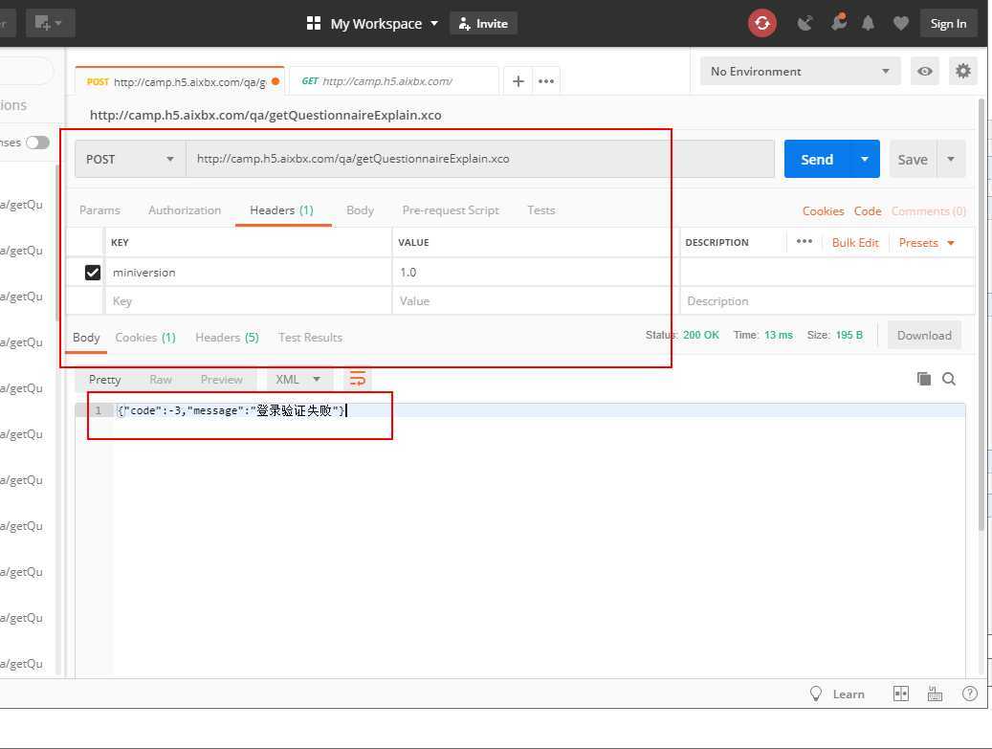
Task: Open the Comments (0) link
Action: point(929,211)
